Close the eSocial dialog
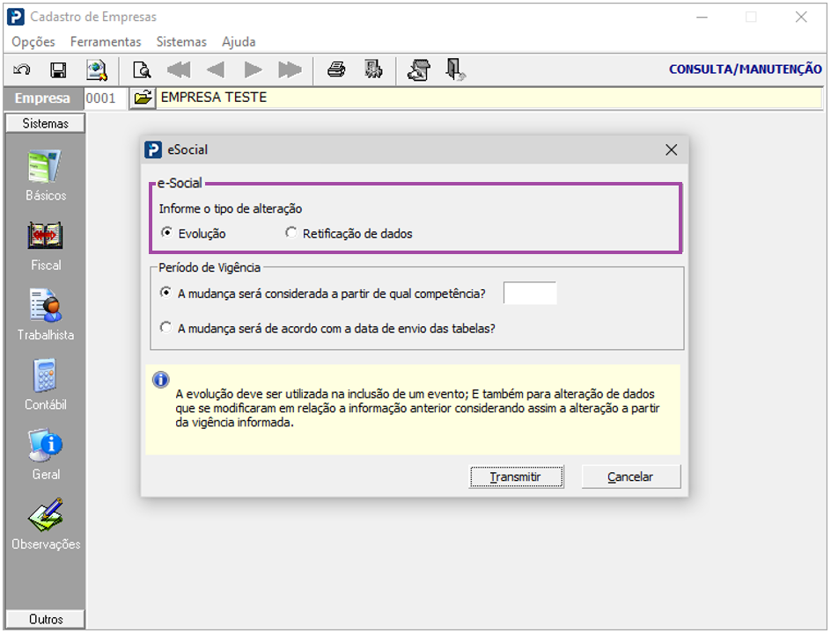The height and width of the screenshot is (633, 831). click(x=671, y=150)
